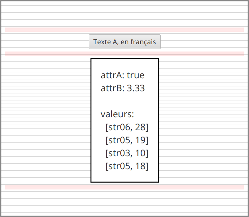Click the top pink horizontal band
The image size is (249, 217).
pos(124,30)
